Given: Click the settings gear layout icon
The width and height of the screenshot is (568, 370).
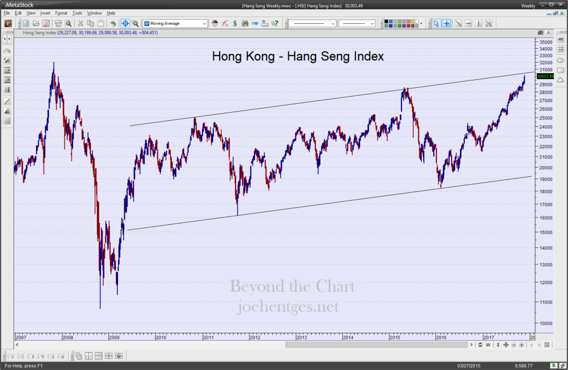Looking at the screenshot, I should [x=119, y=356].
